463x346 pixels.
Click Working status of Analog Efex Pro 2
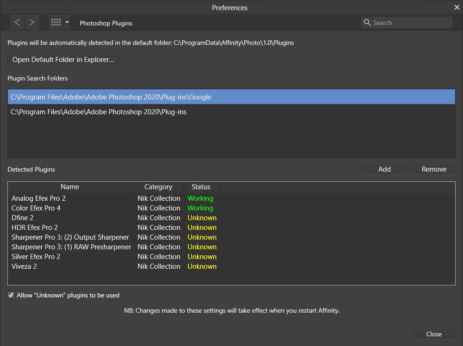[200, 198]
